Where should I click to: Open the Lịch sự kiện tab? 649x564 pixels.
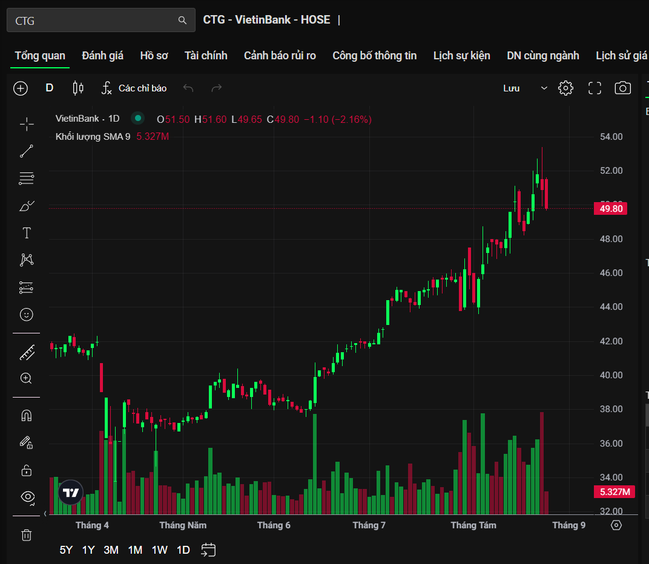pyautogui.click(x=461, y=56)
